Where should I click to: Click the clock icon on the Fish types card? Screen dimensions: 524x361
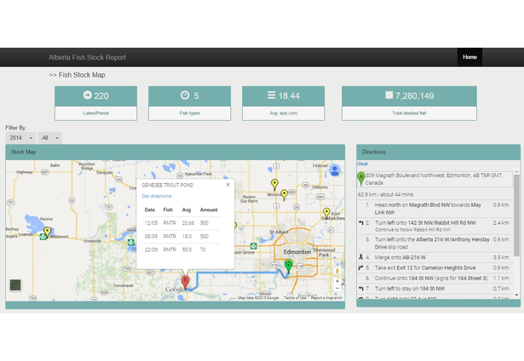[x=185, y=95]
